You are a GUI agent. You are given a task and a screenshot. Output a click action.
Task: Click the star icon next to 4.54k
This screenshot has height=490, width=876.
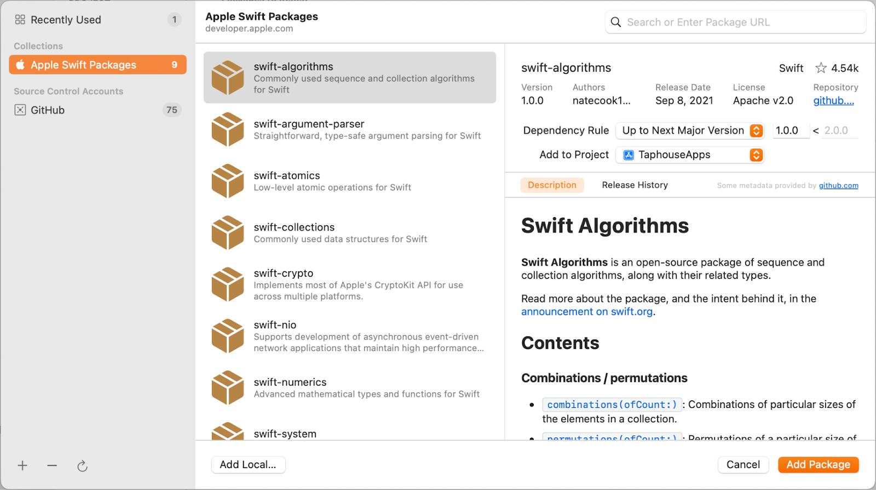pos(821,68)
